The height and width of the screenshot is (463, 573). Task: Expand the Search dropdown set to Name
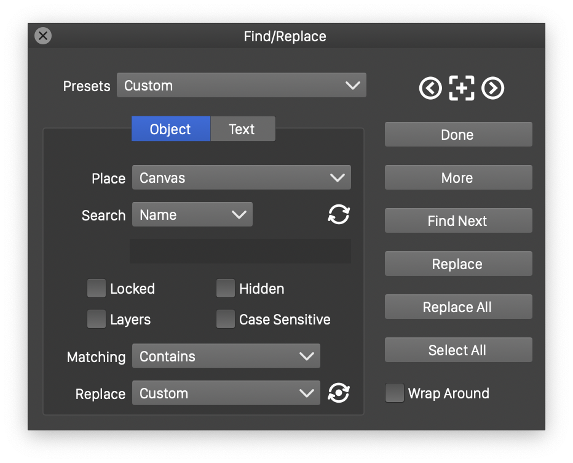[x=192, y=214]
